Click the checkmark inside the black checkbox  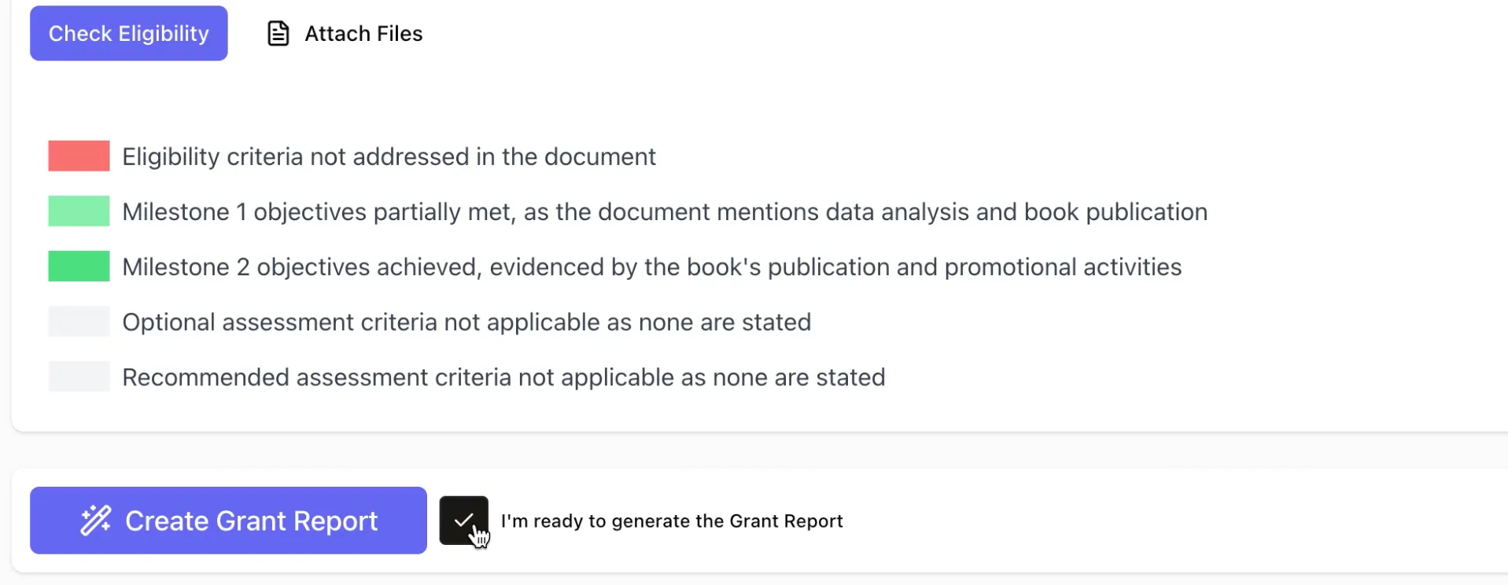(464, 520)
